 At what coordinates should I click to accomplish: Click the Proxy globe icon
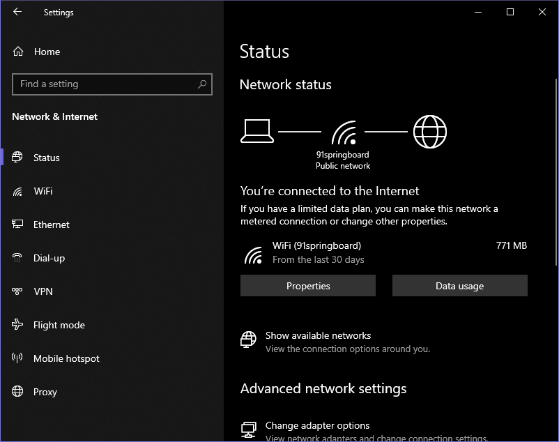(x=18, y=392)
